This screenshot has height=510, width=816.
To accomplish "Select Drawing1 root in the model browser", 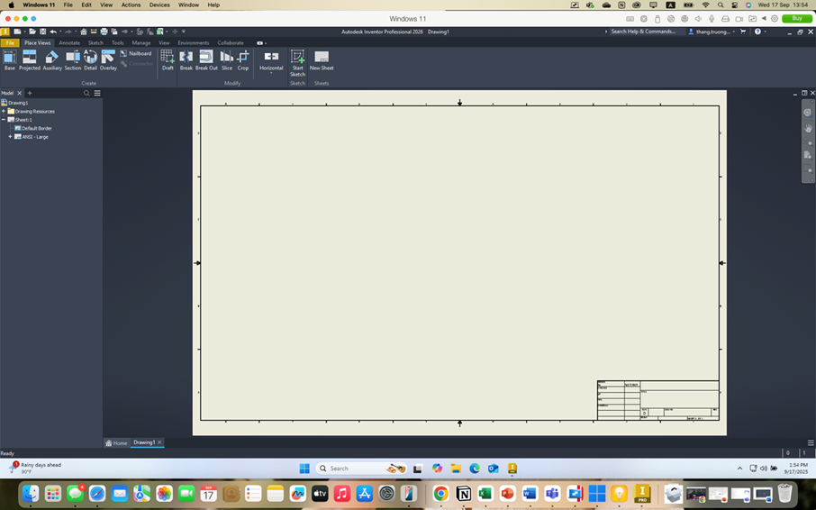I will [x=14, y=103].
